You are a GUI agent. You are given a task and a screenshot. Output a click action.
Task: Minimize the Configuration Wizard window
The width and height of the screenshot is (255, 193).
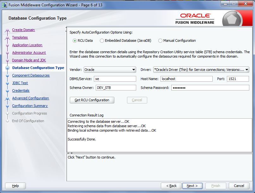coord(225,4)
